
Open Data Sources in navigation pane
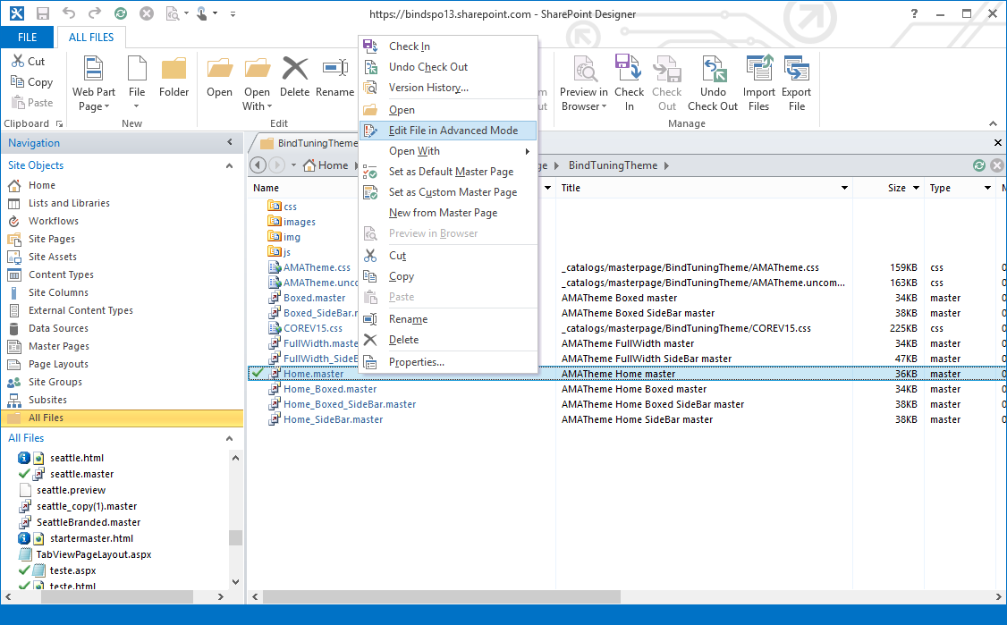click(58, 328)
